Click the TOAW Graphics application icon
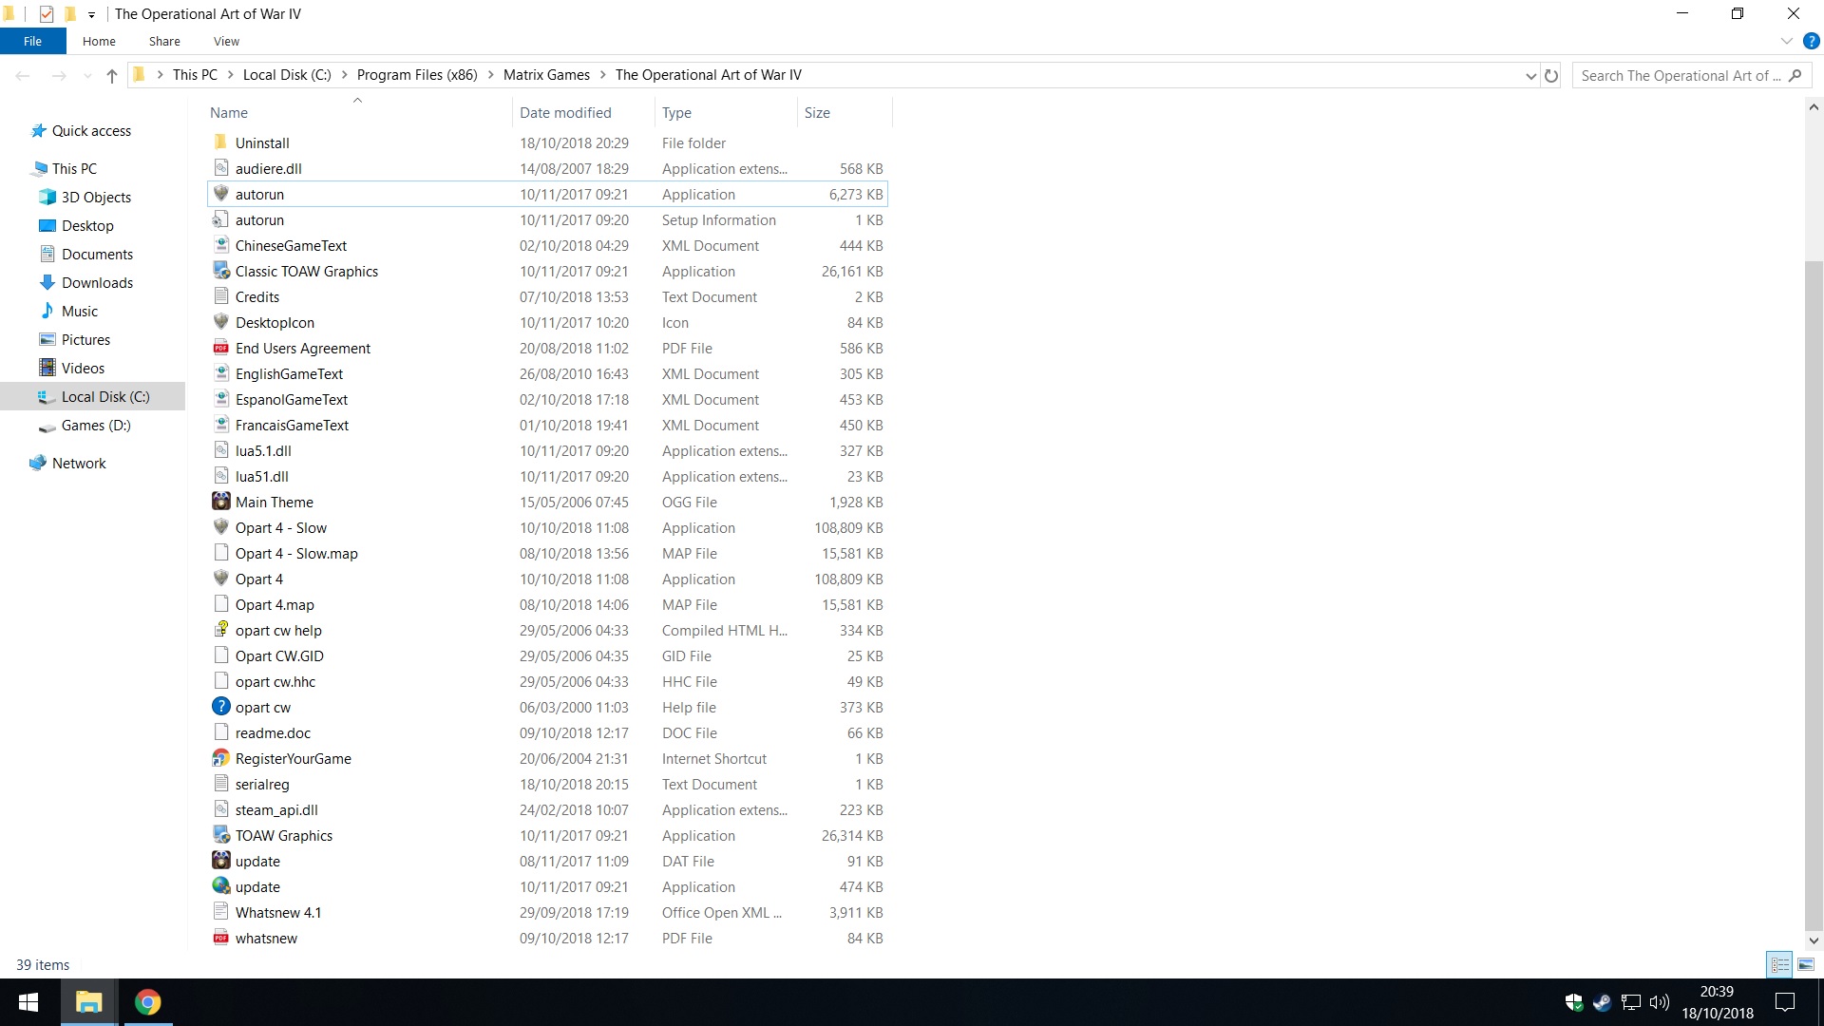1824x1026 pixels. [221, 835]
